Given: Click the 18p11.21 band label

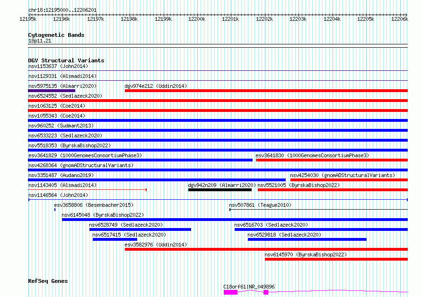Looking at the screenshot, I should (40, 41).
